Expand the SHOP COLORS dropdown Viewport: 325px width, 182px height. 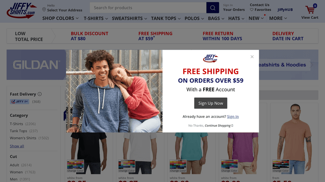[60, 19]
